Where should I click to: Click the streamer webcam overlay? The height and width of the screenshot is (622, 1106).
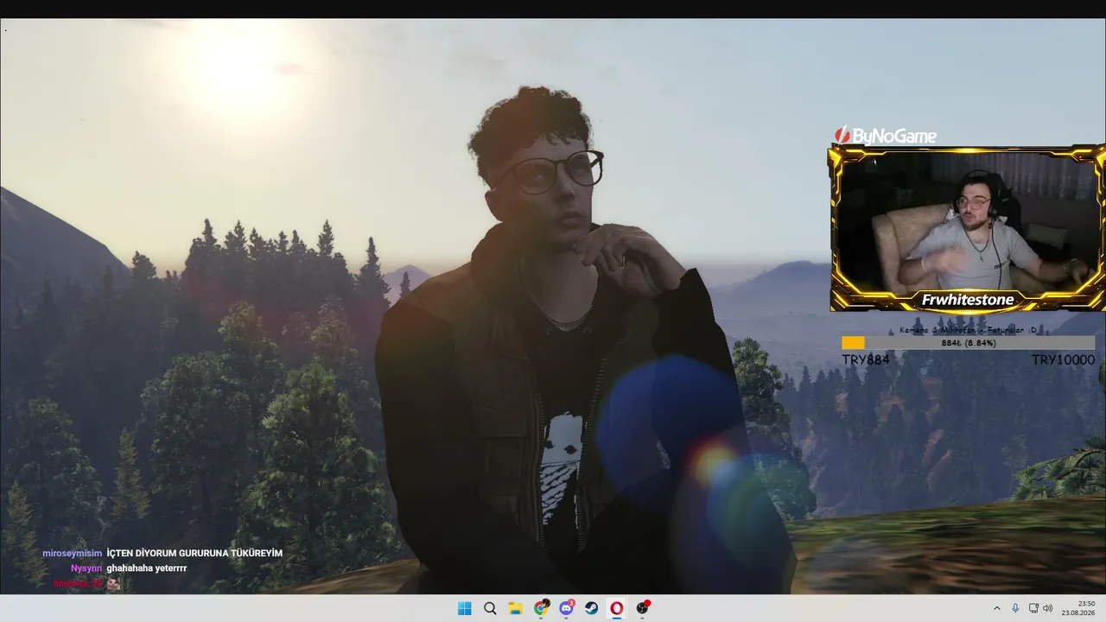967,228
